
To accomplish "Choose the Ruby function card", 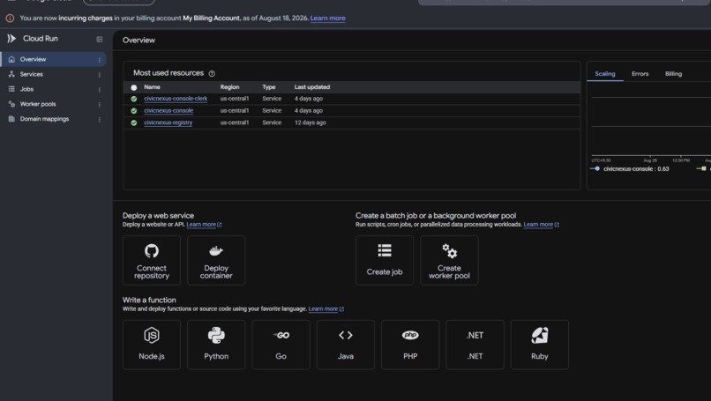I will tap(540, 345).
